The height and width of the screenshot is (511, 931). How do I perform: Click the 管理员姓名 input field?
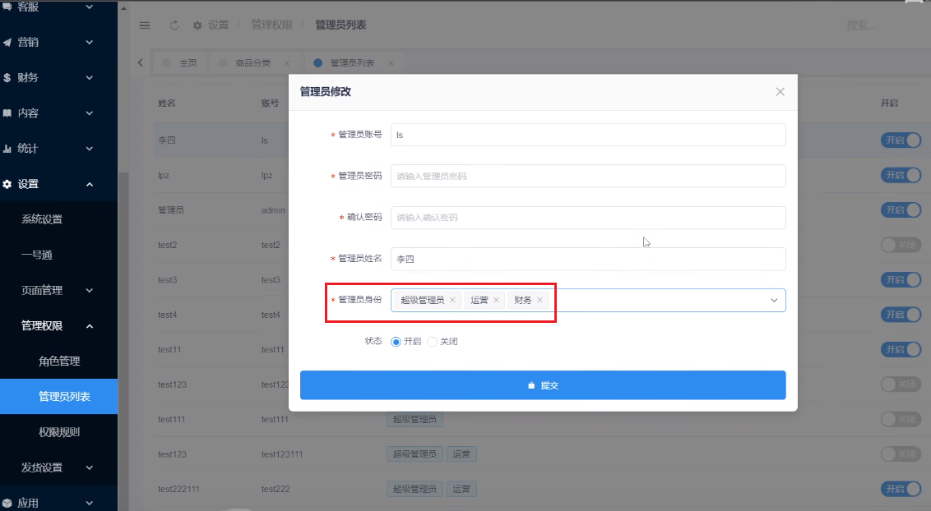(x=588, y=259)
